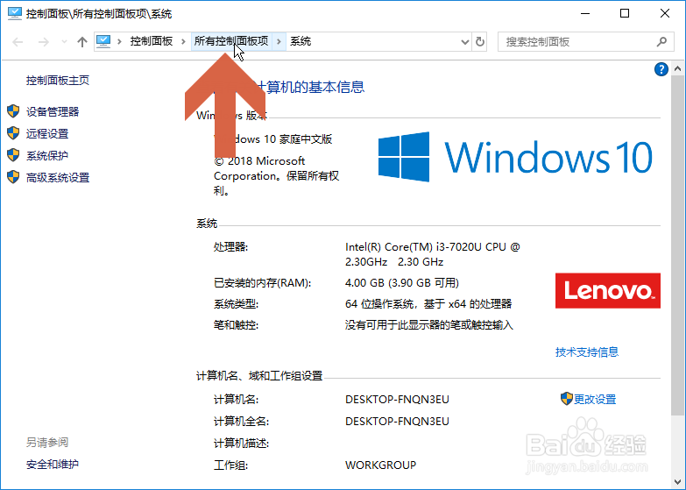
Task: Click the Back navigation arrow
Action: 18,42
